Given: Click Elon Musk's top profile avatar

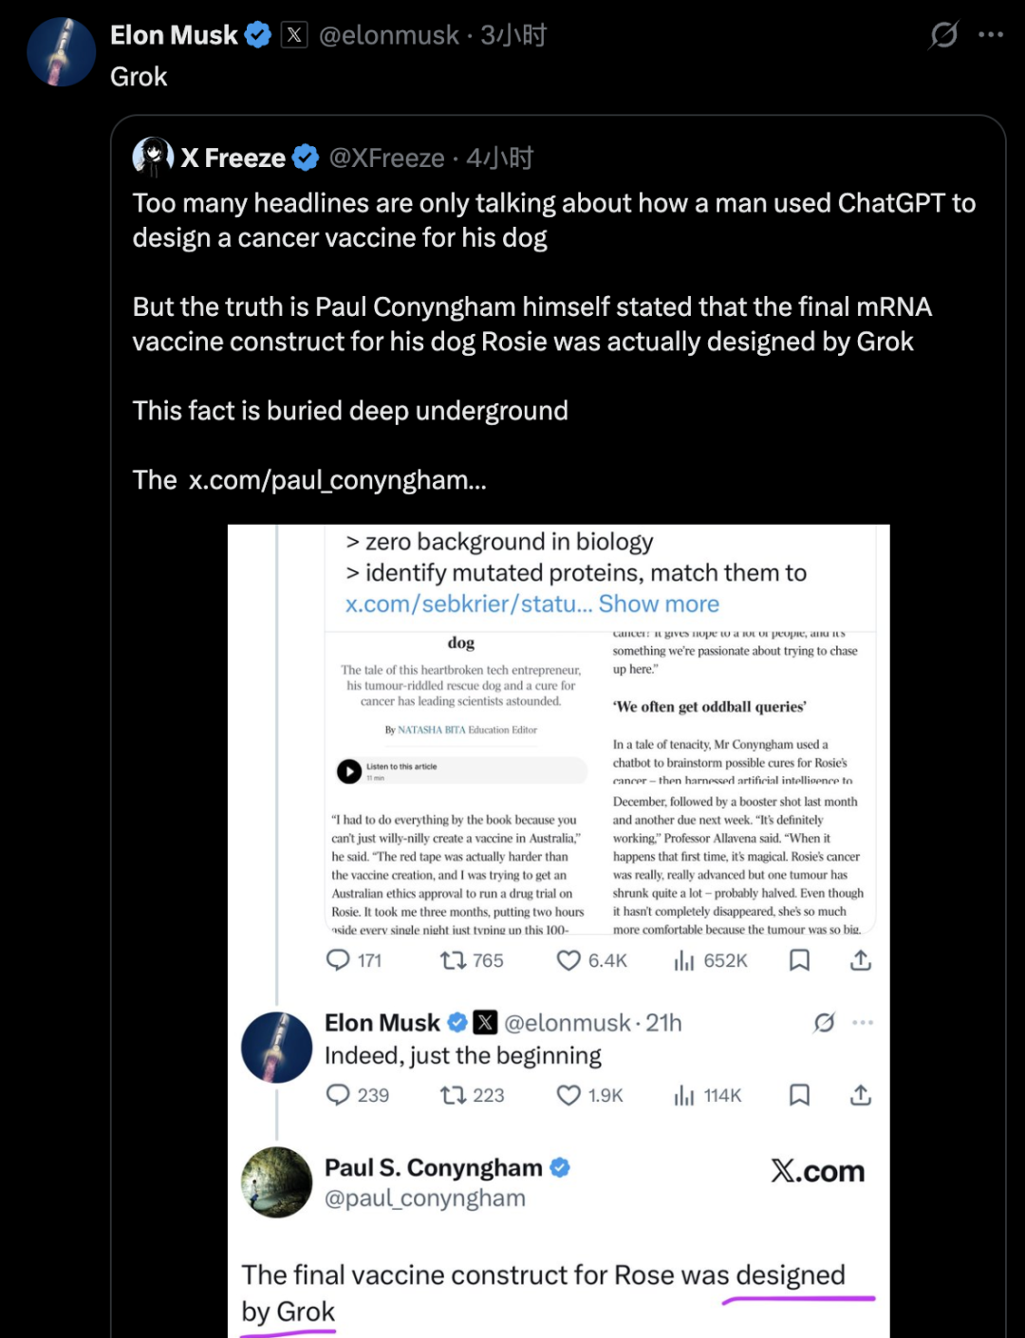Looking at the screenshot, I should pos(62,51).
